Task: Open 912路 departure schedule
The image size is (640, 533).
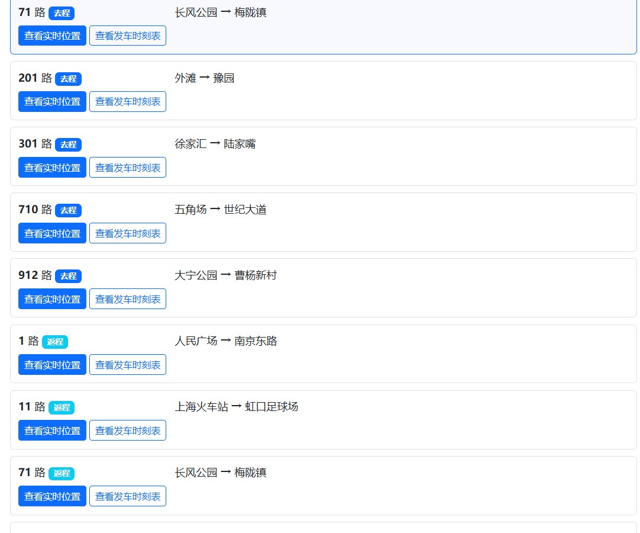Action: pos(128,299)
